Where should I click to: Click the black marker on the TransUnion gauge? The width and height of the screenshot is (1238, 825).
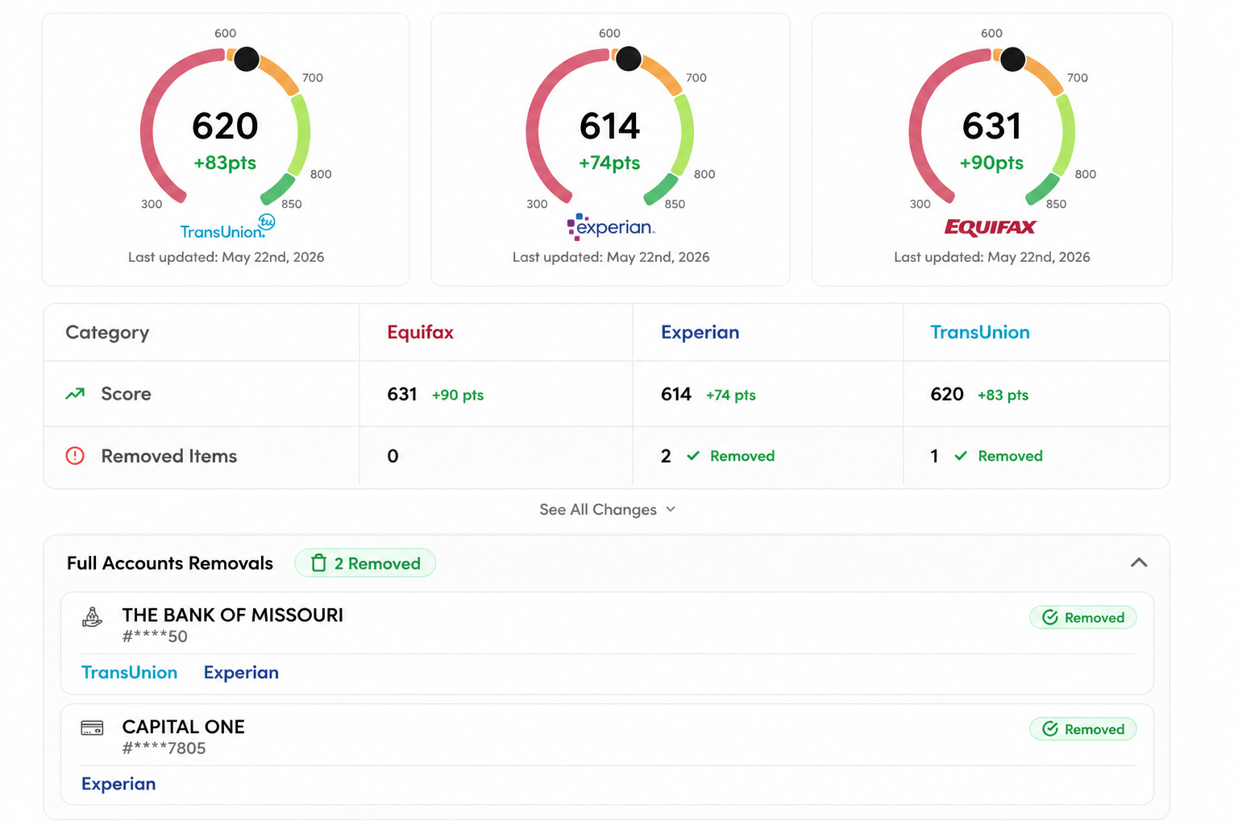[x=247, y=59]
